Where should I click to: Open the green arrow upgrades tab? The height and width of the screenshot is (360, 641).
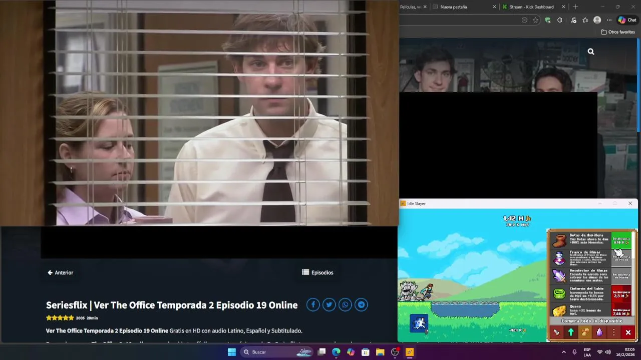(570, 332)
